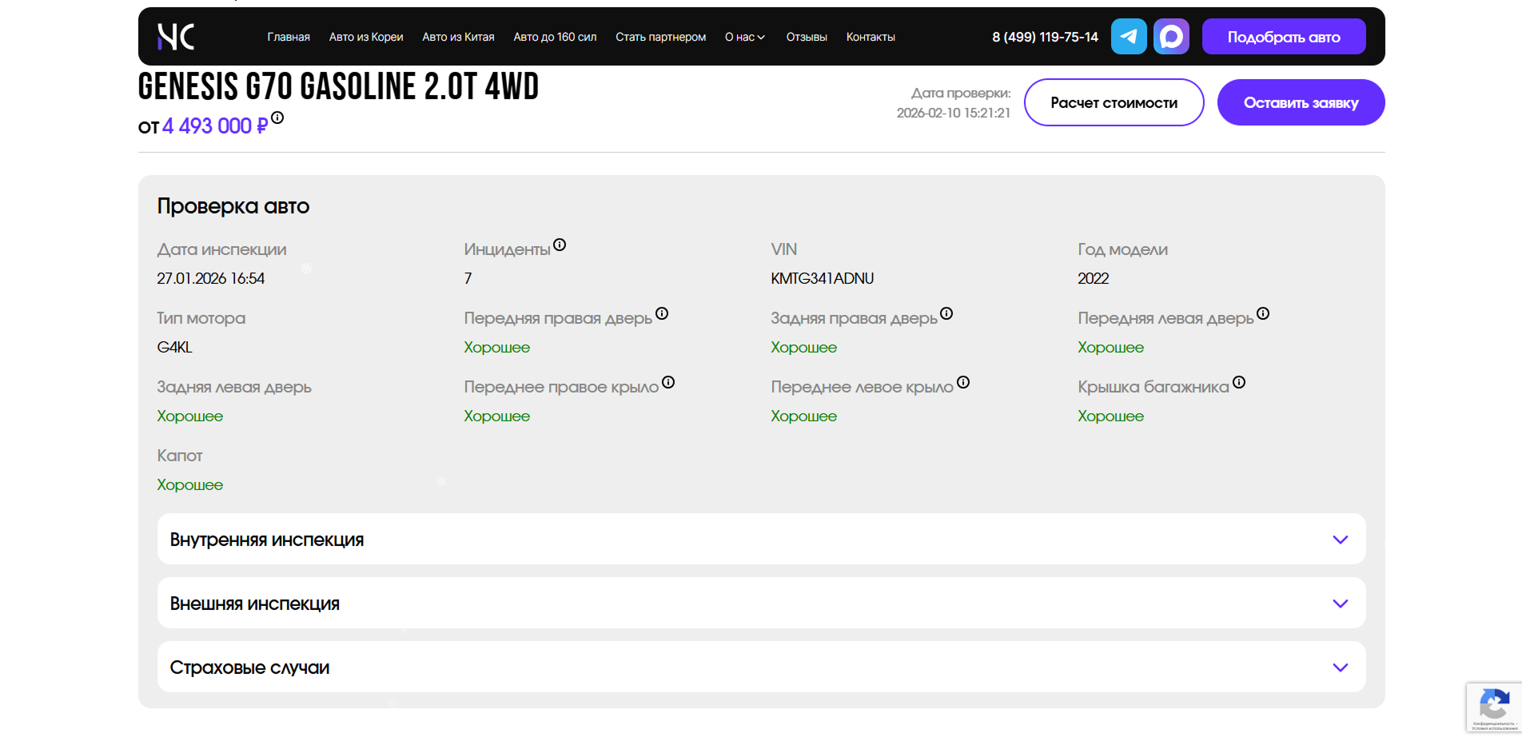Screen dimensions: 1522x741
Task: Click the Расчет стоимости button
Action: [1114, 102]
